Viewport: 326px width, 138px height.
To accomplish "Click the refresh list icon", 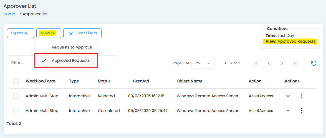I will coord(314,63).
